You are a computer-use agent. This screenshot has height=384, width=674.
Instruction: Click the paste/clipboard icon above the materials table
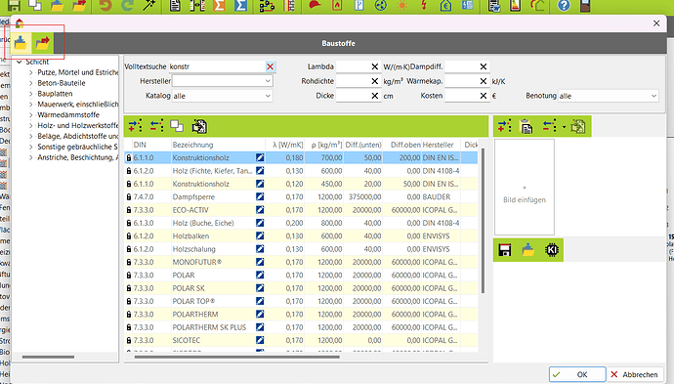(x=199, y=126)
